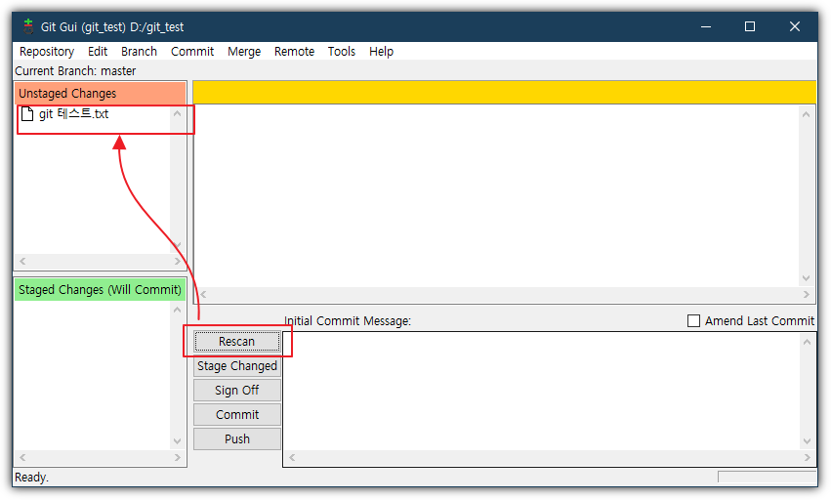This screenshot has height=500, width=831.
Task: Open the Branch menu
Action: 139,52
